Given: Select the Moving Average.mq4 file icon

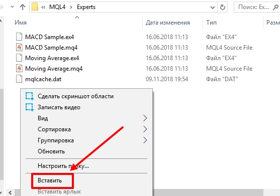Looking at the screenshot, I should (19, 68).
